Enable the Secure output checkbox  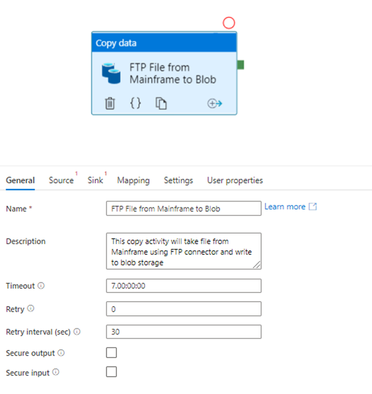(x=111, y=352)
